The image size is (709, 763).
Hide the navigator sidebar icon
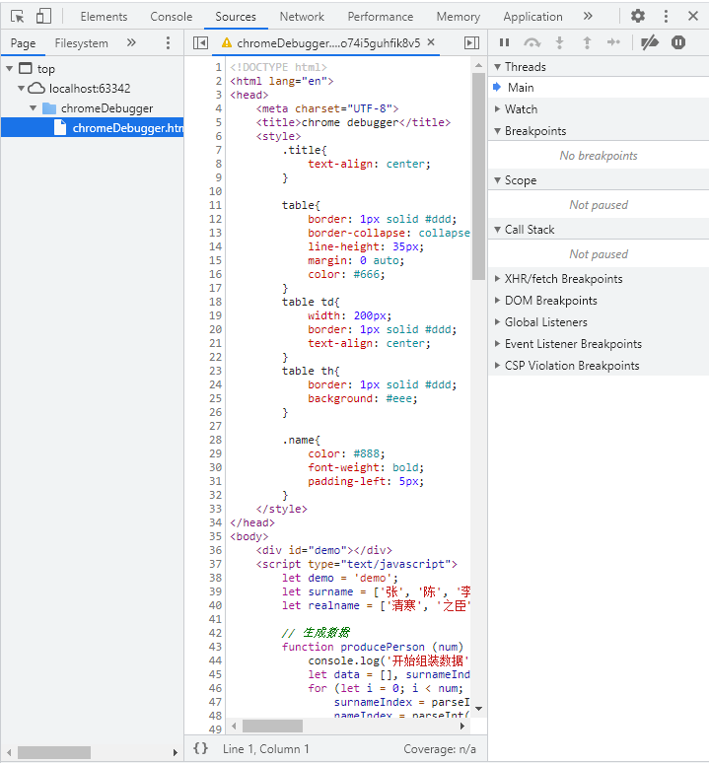[x=200, y=42]
